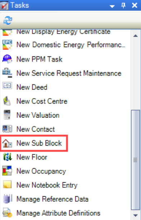
Task: Click the calculator icon for New Valuation
Action: coord(7,115)
